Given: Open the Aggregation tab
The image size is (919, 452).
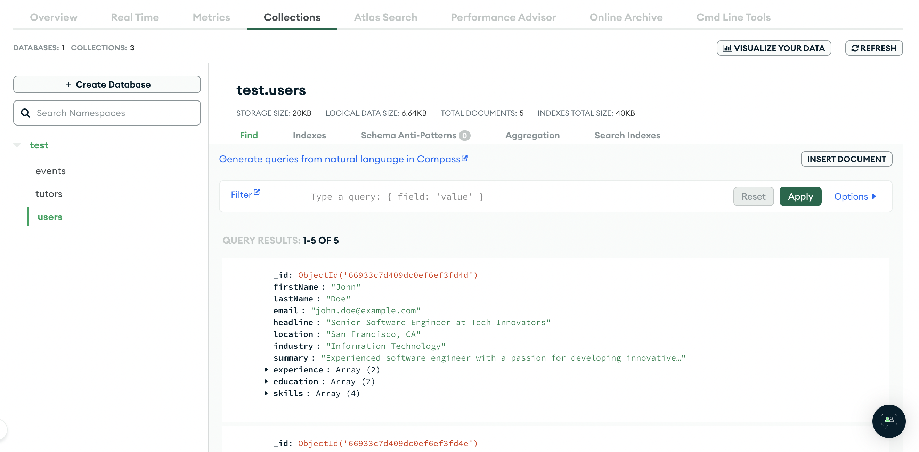Looking at the screenshot, I should click(532, 135).
